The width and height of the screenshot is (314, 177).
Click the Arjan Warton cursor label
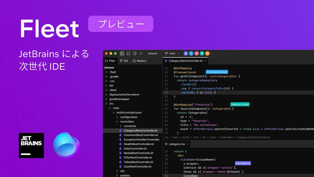[x=243, y=163]
